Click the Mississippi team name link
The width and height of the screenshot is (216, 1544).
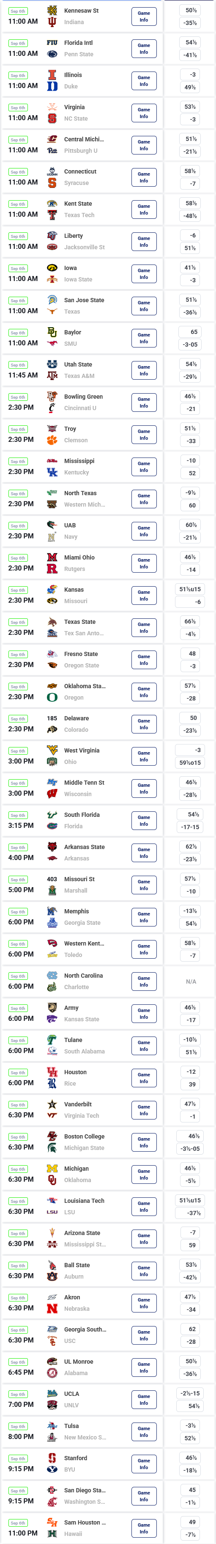[x=79, y=461]
